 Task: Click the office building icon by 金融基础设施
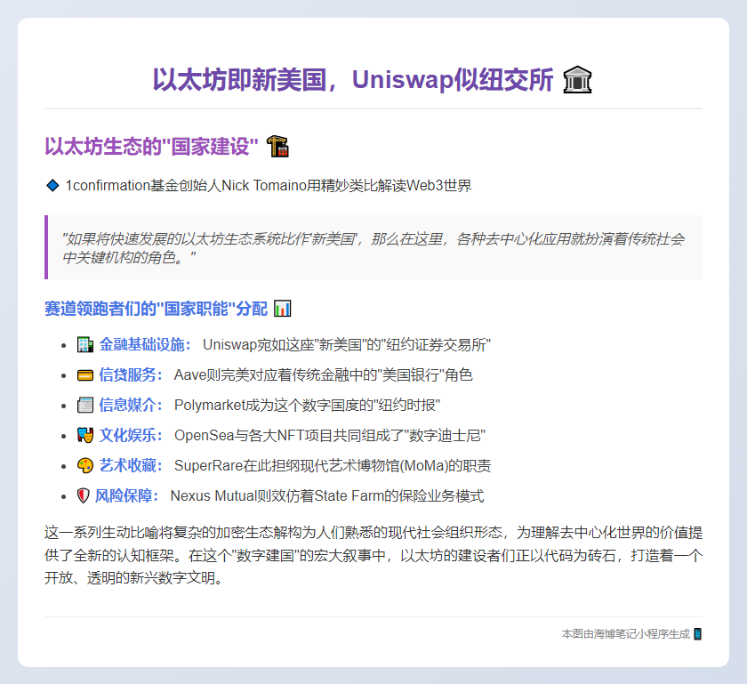pos(85,344)
